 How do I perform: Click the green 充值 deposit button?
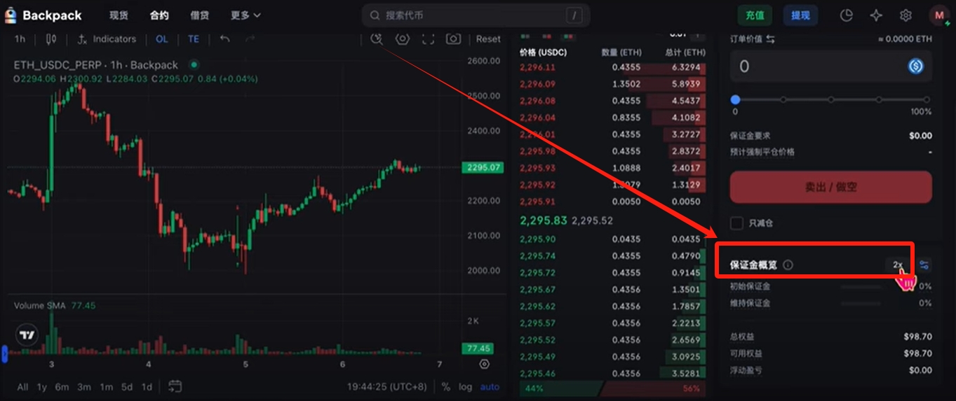point(755,15)
